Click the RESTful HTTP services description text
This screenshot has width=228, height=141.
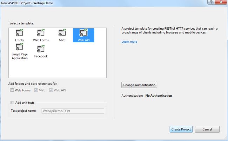click(169, 30)
